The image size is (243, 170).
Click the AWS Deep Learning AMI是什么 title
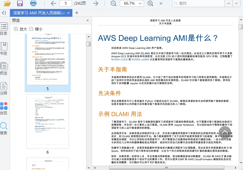(x=158, y=38)
